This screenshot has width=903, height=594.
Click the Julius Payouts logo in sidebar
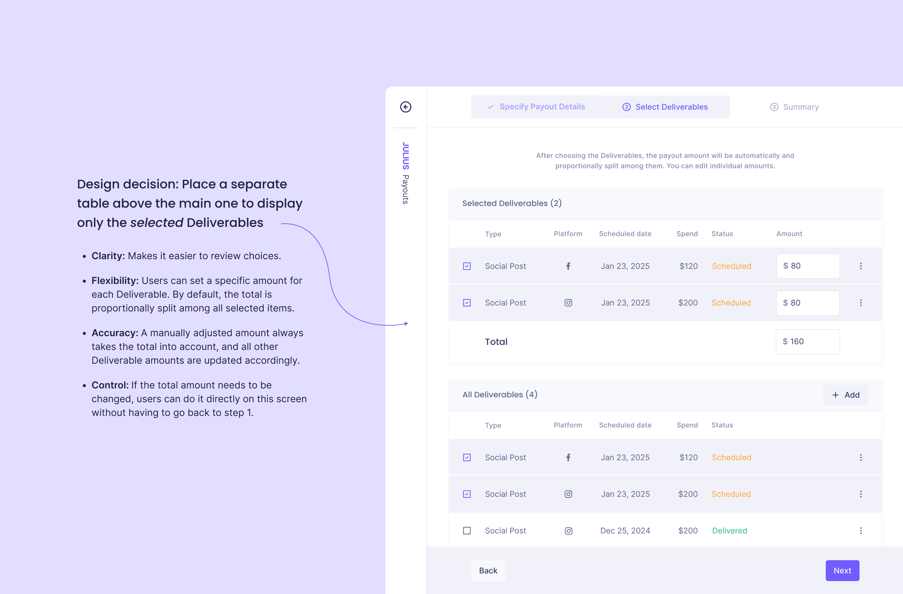click(406, 173)
